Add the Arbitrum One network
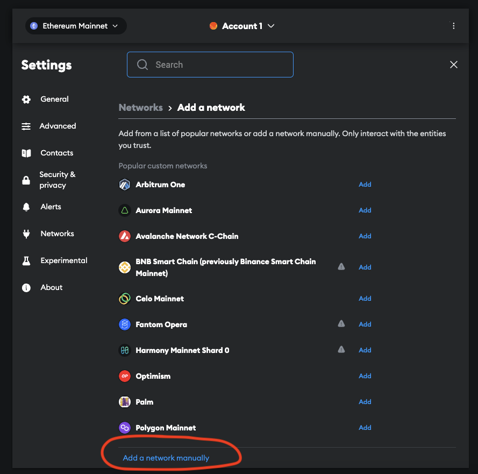Viewport: 478px width, 474px height. tap(365, 184)
